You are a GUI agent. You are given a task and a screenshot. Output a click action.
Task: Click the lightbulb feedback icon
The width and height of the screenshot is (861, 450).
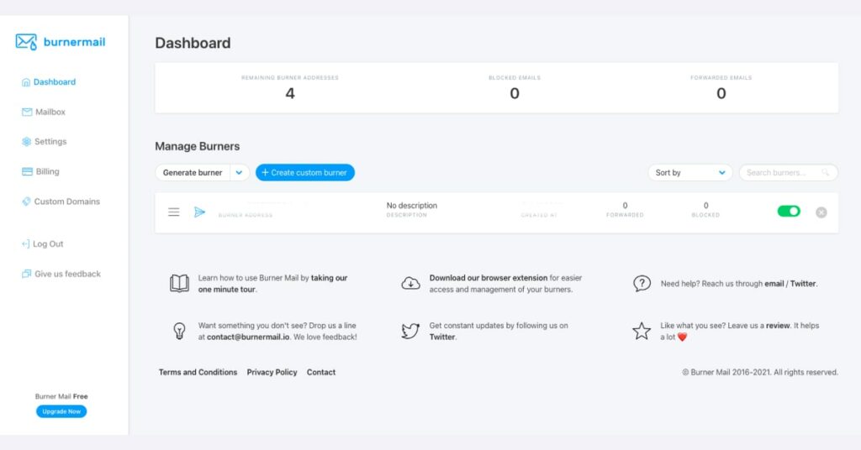pos(179,331)
